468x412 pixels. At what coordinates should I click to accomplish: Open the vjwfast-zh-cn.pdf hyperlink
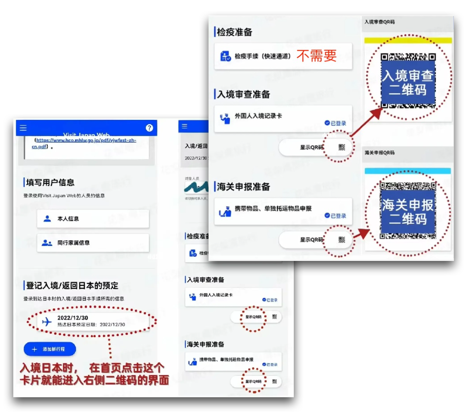(x=84, y=143)
